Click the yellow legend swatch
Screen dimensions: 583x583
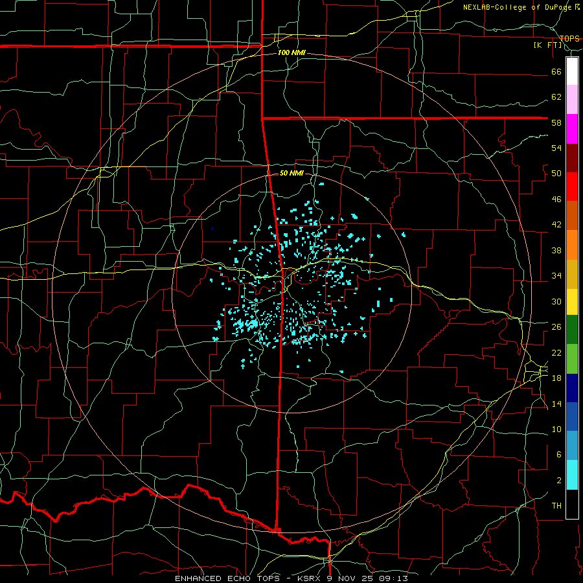click(x=572, y=302)
